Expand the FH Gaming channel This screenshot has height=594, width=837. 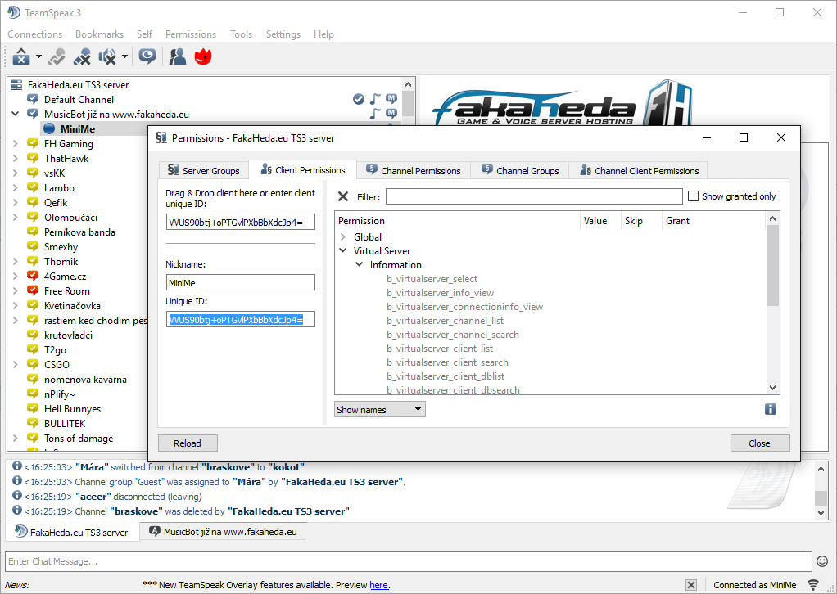[16, 143]
